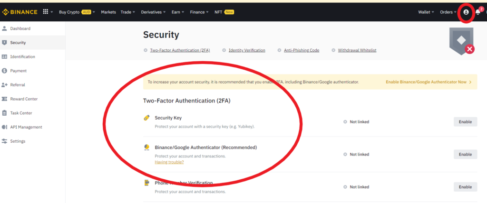Click the Reward Center ticket icon
The image size is (487, 203).
(x=4, y=99)
